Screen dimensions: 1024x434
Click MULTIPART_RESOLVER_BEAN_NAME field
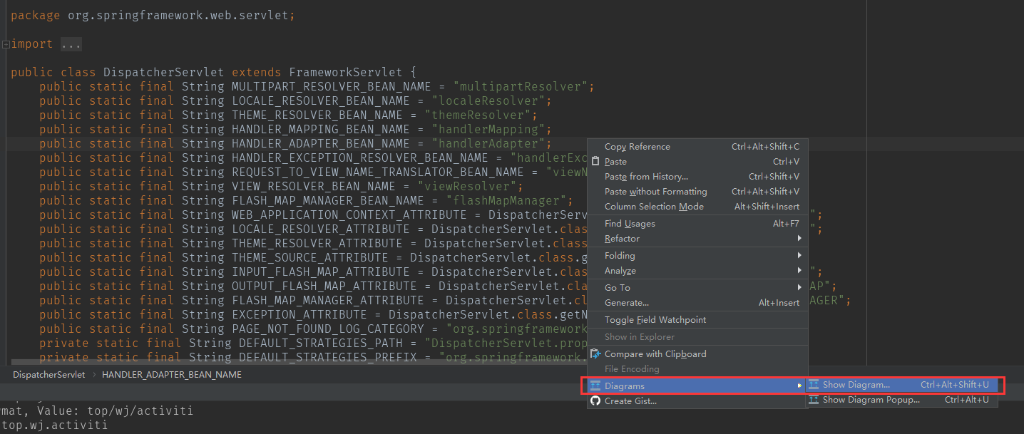point(332,87)
